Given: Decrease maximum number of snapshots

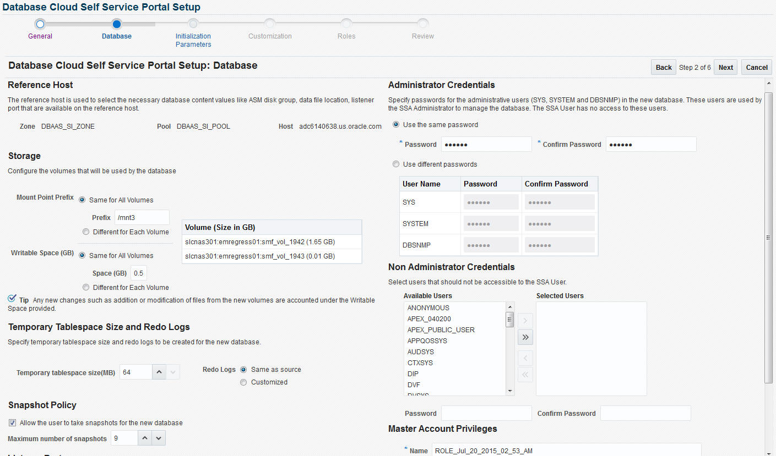Looking at the screenshot, I should coord(159,438).
